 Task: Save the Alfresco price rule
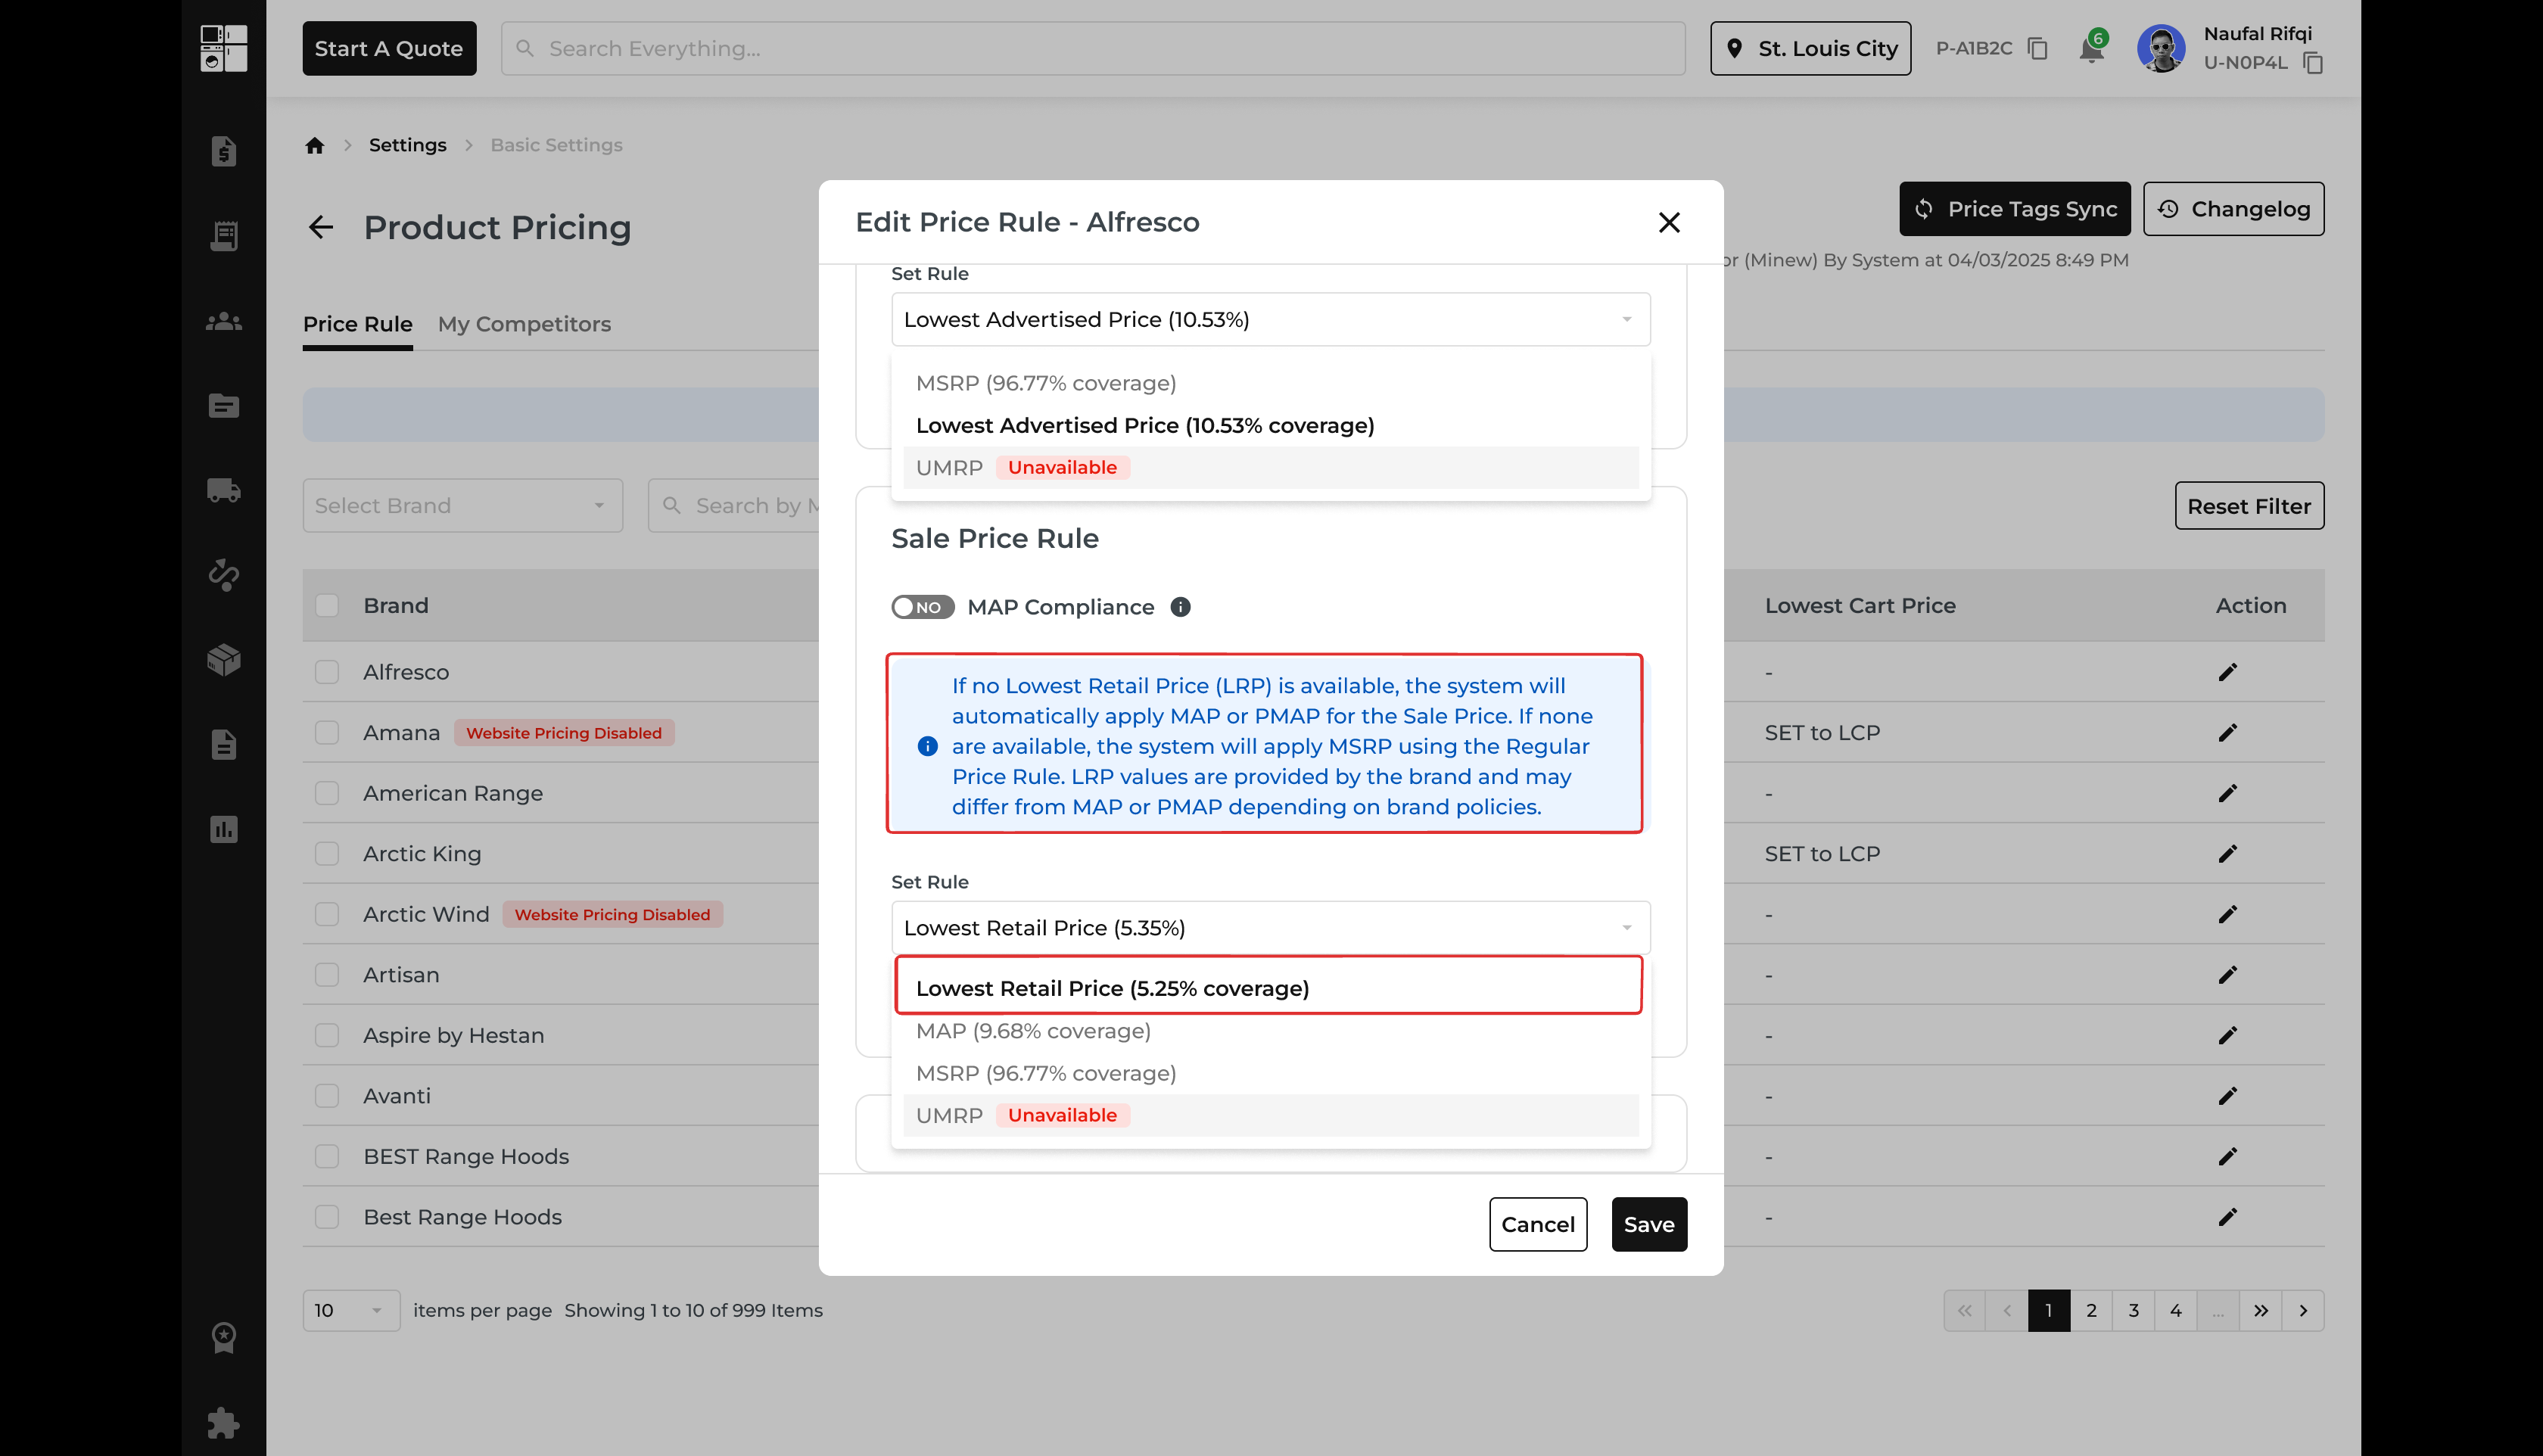click(x=1649, y=1224)
